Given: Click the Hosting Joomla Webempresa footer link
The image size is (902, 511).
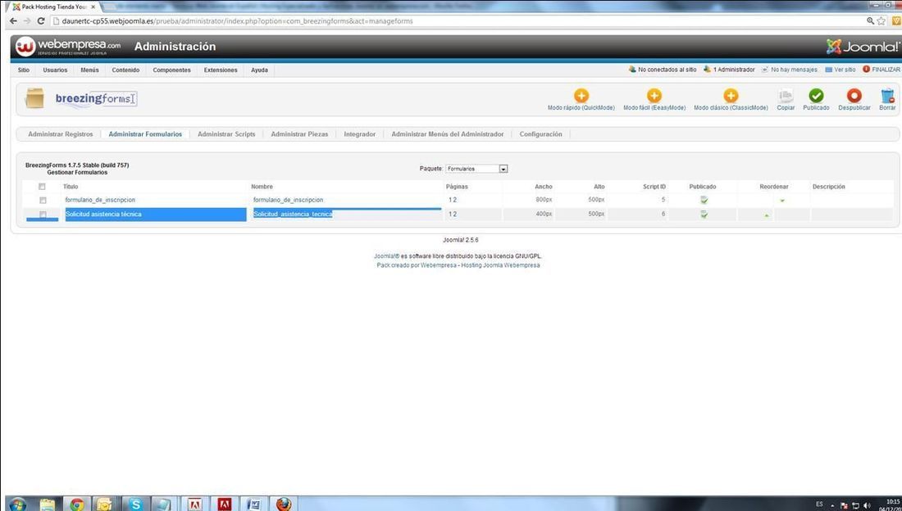Looking at the screenshot, I should click(500, 265).
